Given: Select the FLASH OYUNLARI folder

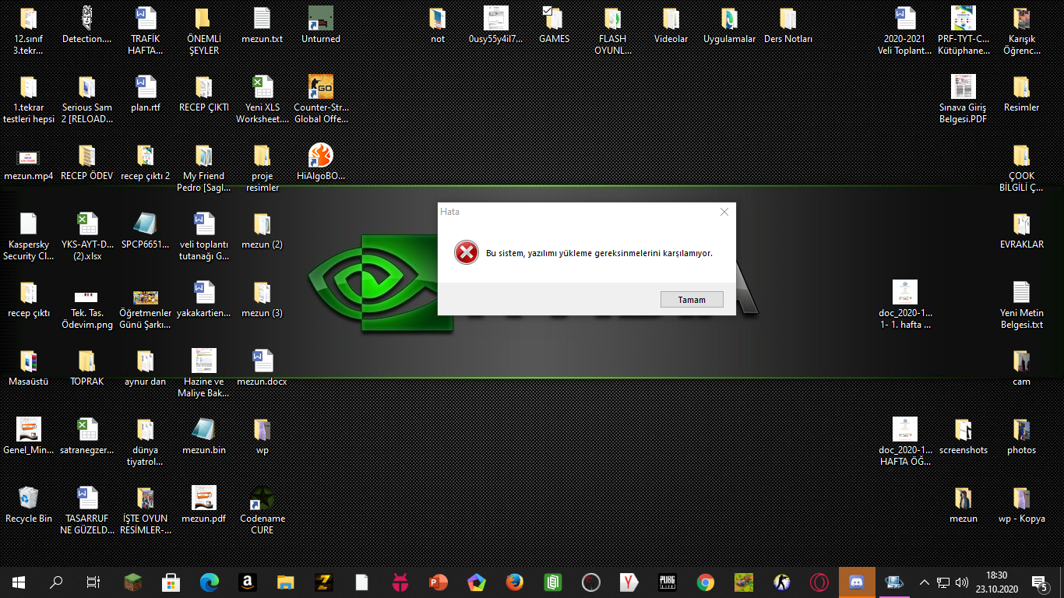Looking at the screenshot, I should click(613, 31).
